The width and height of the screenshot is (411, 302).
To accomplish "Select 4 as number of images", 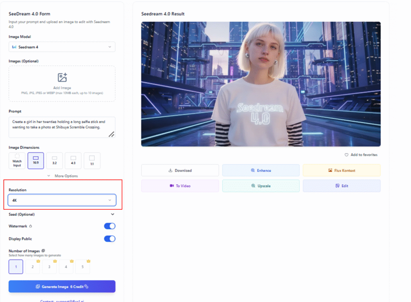I will point(66,267).
